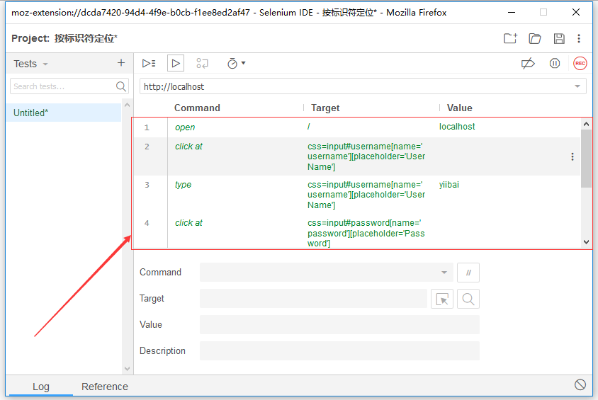
Task: Step over current command icon
Action: (x=202, y=63)
